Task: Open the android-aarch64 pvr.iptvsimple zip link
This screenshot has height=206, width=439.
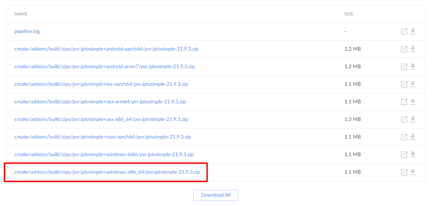Action: (106, 49)
